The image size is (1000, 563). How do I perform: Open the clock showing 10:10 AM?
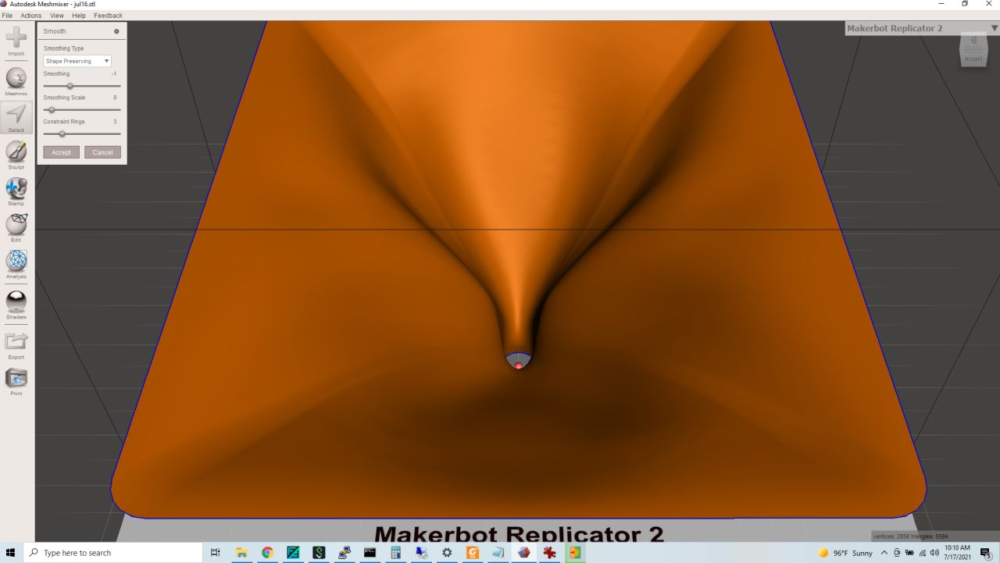coord(958,552)
